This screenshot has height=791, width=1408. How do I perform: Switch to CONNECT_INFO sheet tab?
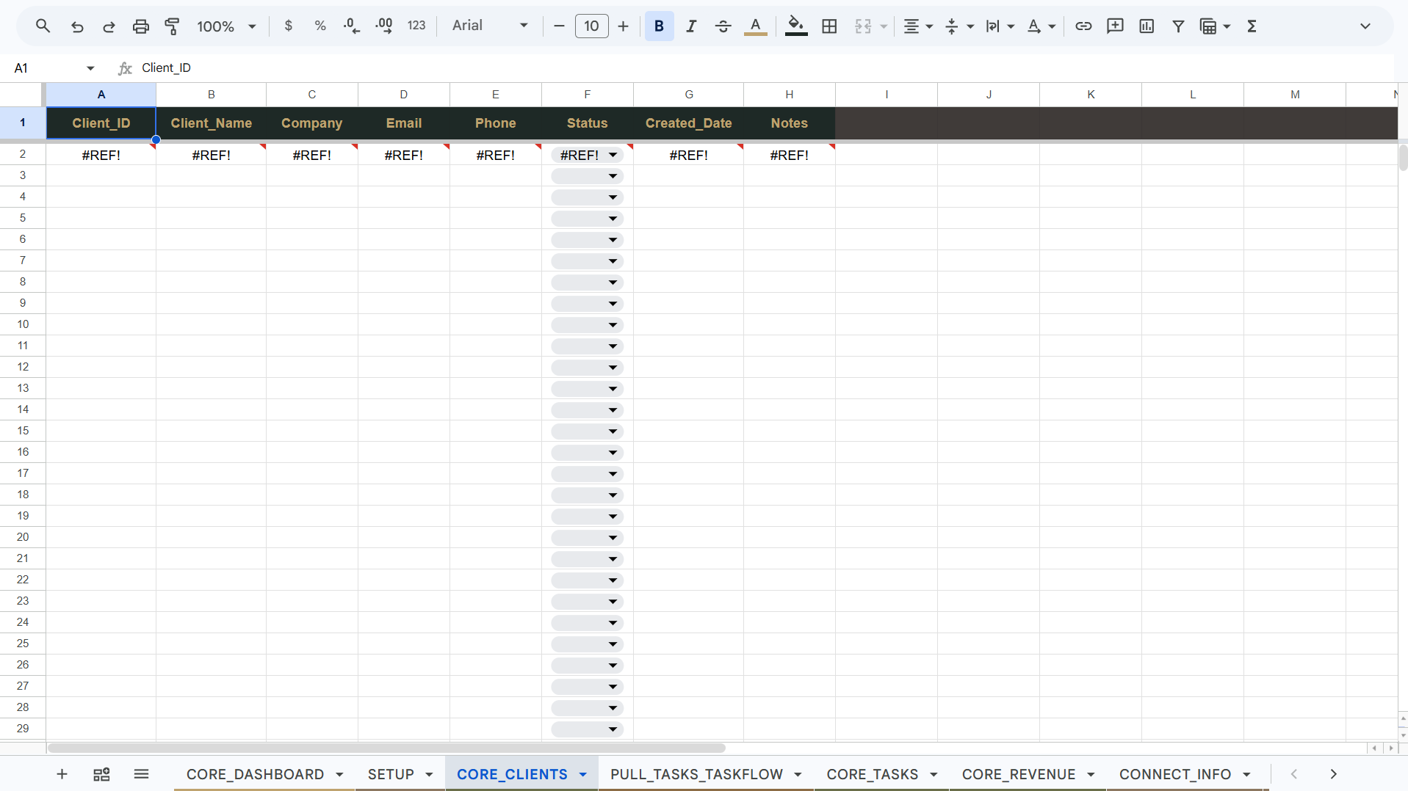[1175, 774]
